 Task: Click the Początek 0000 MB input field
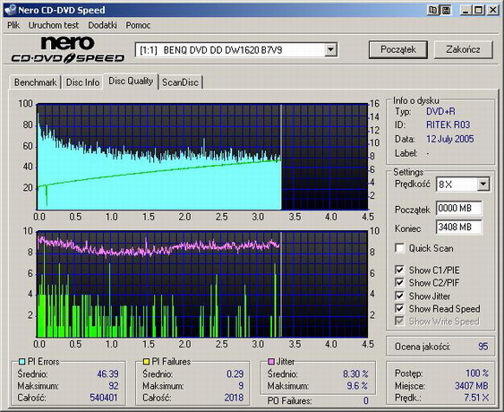click(x=459, y=209)
